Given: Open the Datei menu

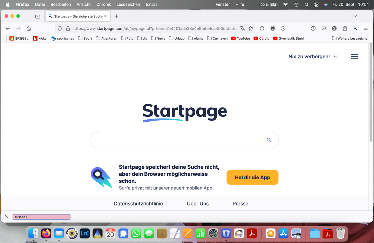Looking at the screenshot, I should 40,4.
